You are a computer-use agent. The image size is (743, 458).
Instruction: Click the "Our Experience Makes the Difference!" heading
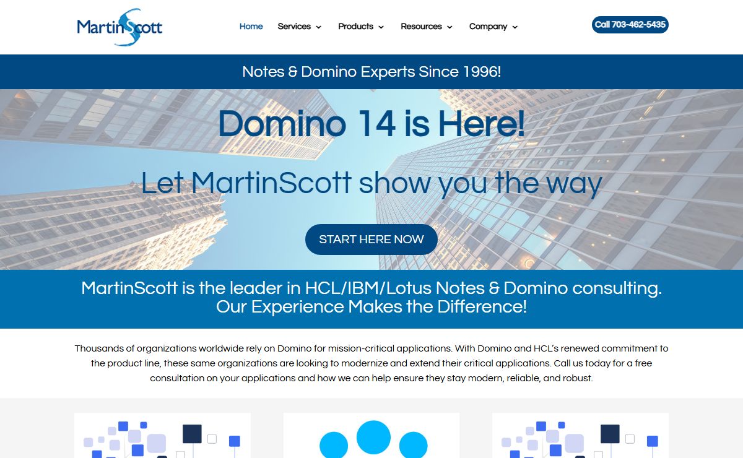tap(371, 307)
